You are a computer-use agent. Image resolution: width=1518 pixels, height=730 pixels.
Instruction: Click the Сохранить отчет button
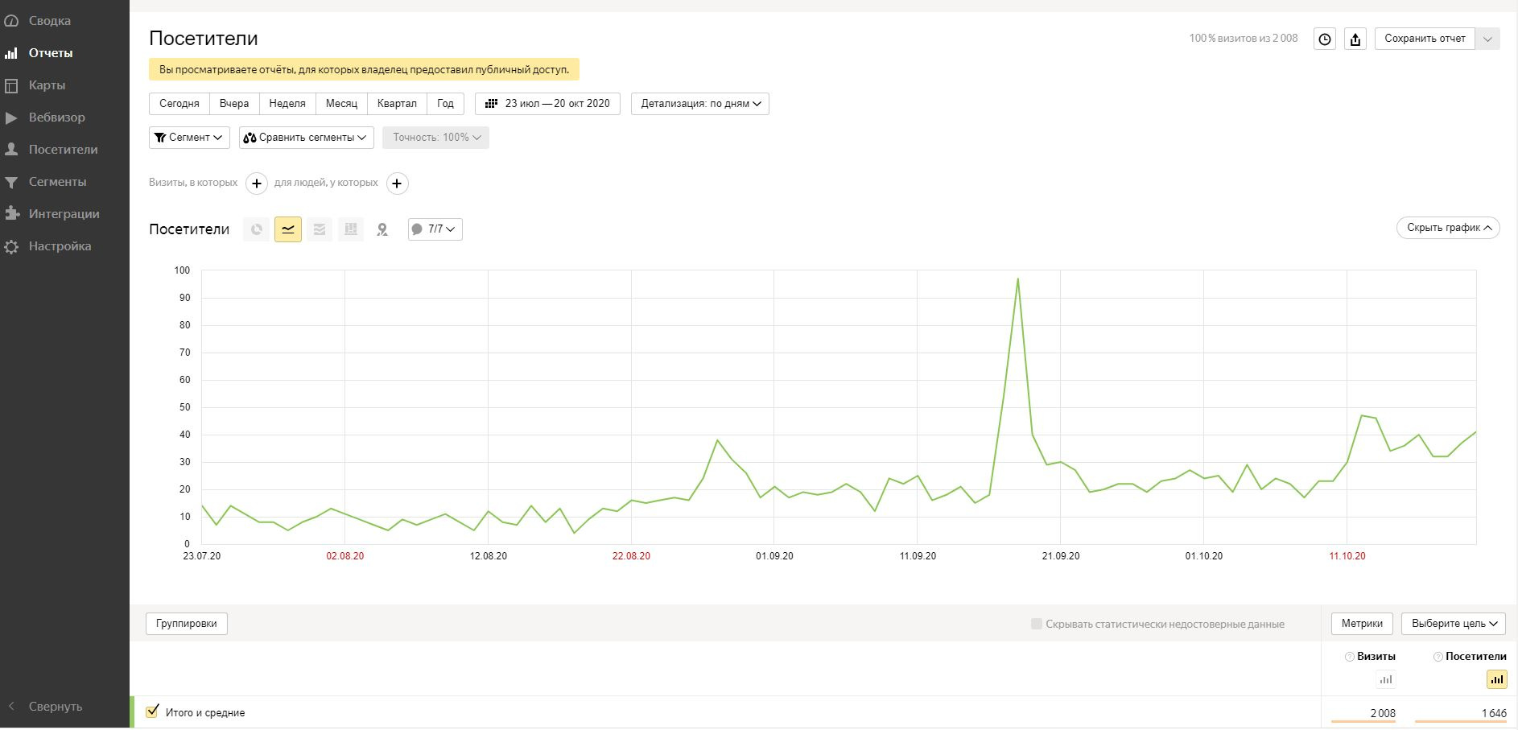click(1424, 39)
